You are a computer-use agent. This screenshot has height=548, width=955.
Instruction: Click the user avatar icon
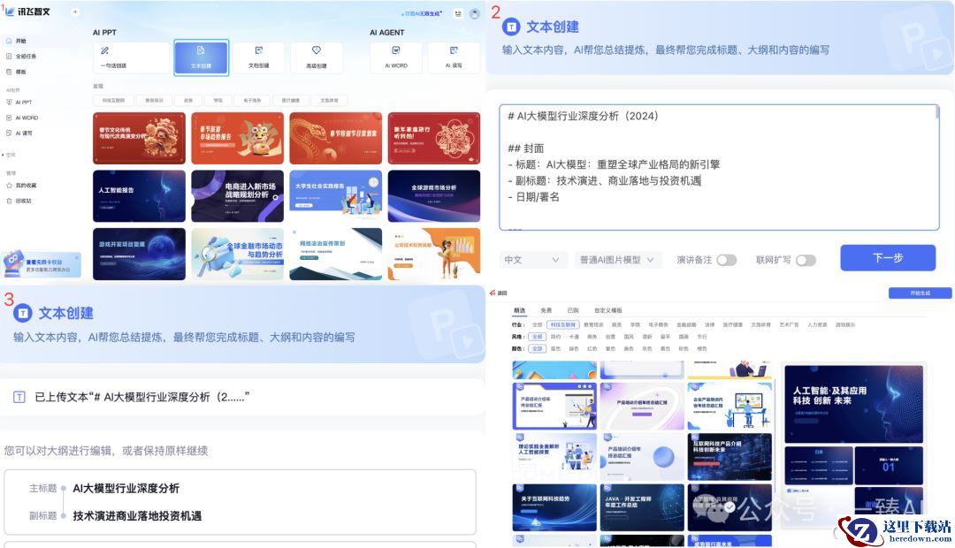475,13
